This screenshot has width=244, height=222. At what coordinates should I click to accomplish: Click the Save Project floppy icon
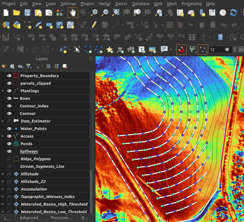coord(27,13)
